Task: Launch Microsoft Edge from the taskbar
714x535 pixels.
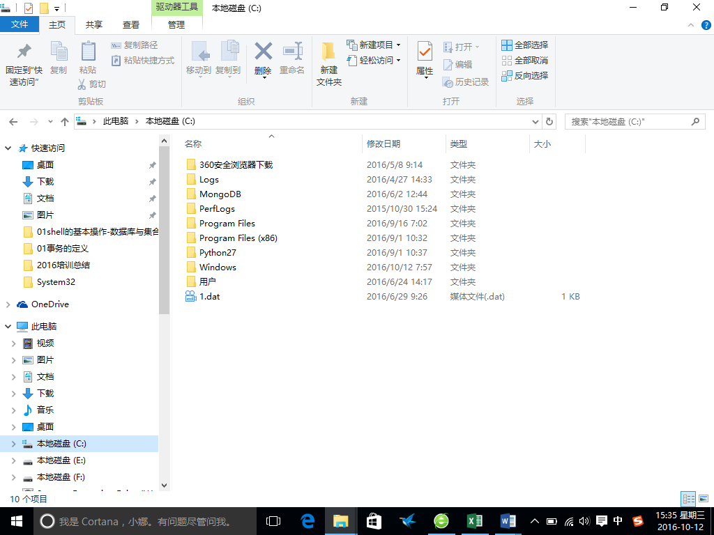Action: (307, 521)
